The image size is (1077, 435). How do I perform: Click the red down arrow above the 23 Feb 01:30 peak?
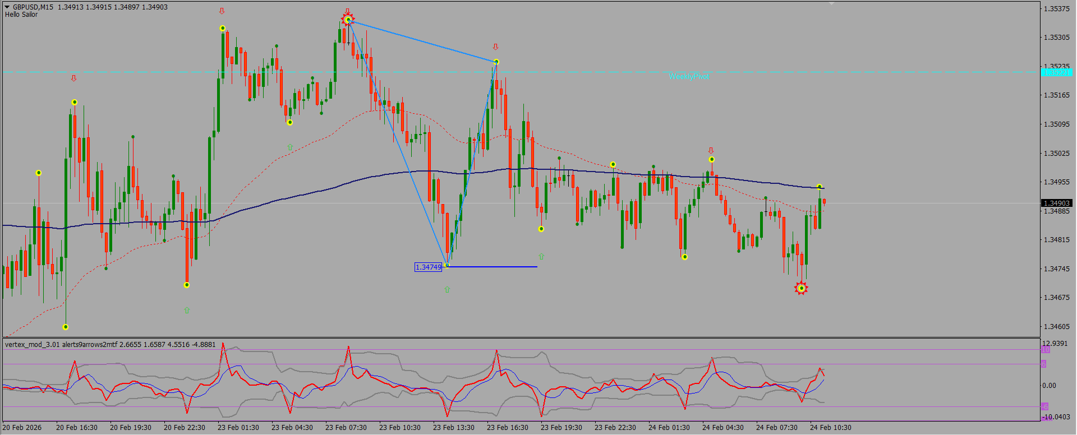[x=222, y=11]
